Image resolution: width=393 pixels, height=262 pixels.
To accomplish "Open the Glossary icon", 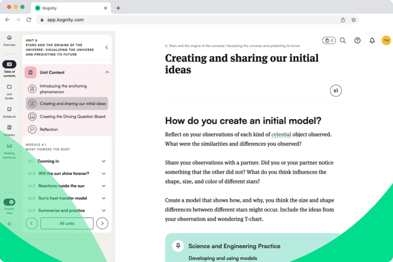I will 9,128.
